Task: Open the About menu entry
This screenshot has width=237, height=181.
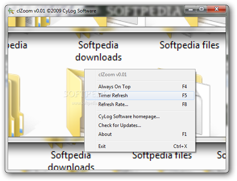Action: coord(140,134)
